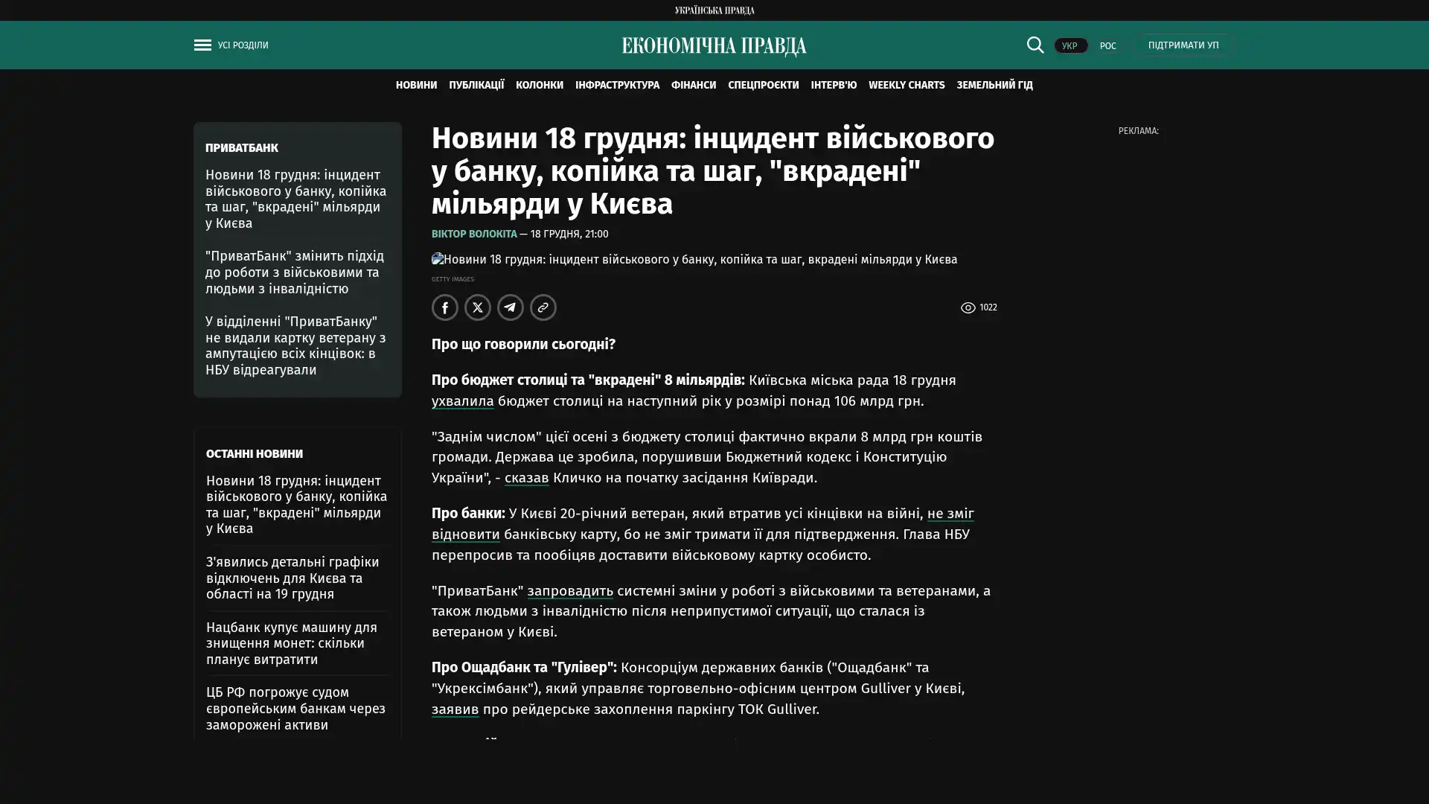Image resolution: width=1429 pixels, height=804 pixels.
Task: Open the ЗЕМЕЛЬНИЙ ГІД section
Action: pos(994,86)
